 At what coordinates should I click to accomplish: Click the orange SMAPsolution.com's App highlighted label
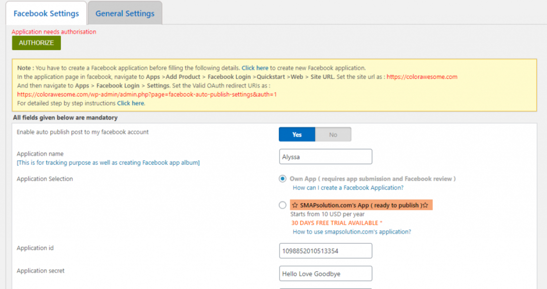(361, 205)
